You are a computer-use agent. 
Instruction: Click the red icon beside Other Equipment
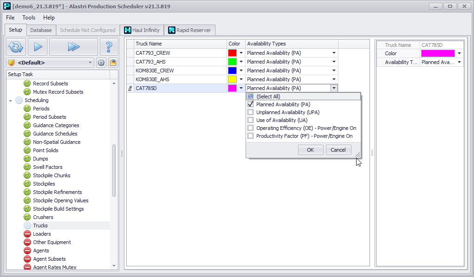[x=27, y=242]
